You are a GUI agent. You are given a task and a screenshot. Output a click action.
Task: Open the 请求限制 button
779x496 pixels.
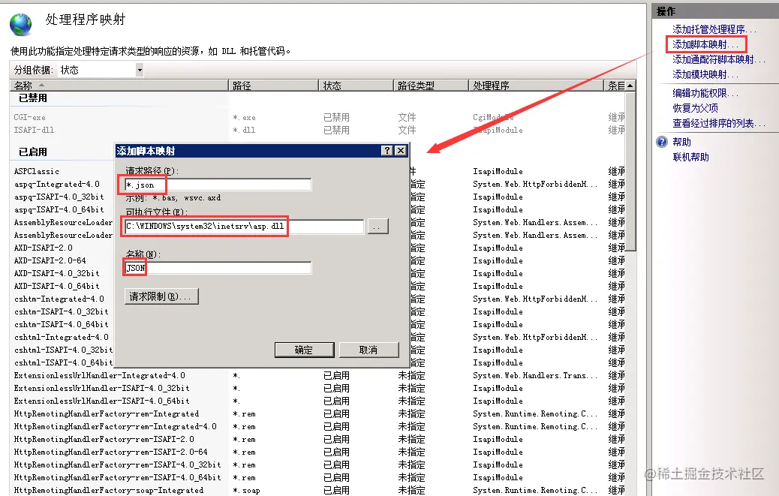click(x=161, y=296)
